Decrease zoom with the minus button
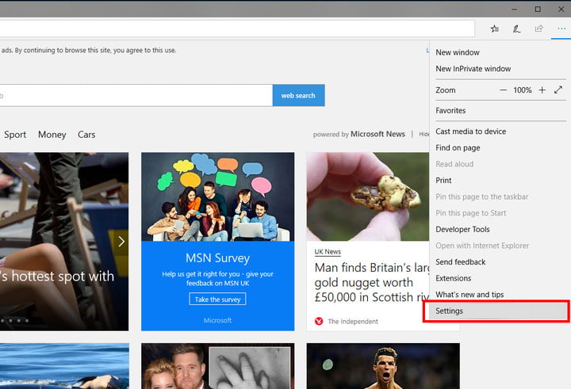571x389 pixels. click(x=504, y=90)
